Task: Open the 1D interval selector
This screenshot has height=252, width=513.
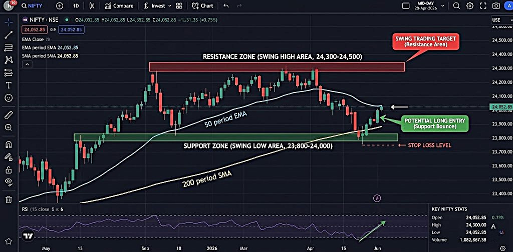Action: (x=76, y=5)
